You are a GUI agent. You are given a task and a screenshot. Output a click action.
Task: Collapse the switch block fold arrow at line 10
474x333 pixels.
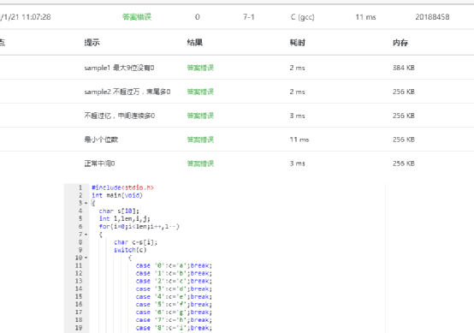point(86,258)
